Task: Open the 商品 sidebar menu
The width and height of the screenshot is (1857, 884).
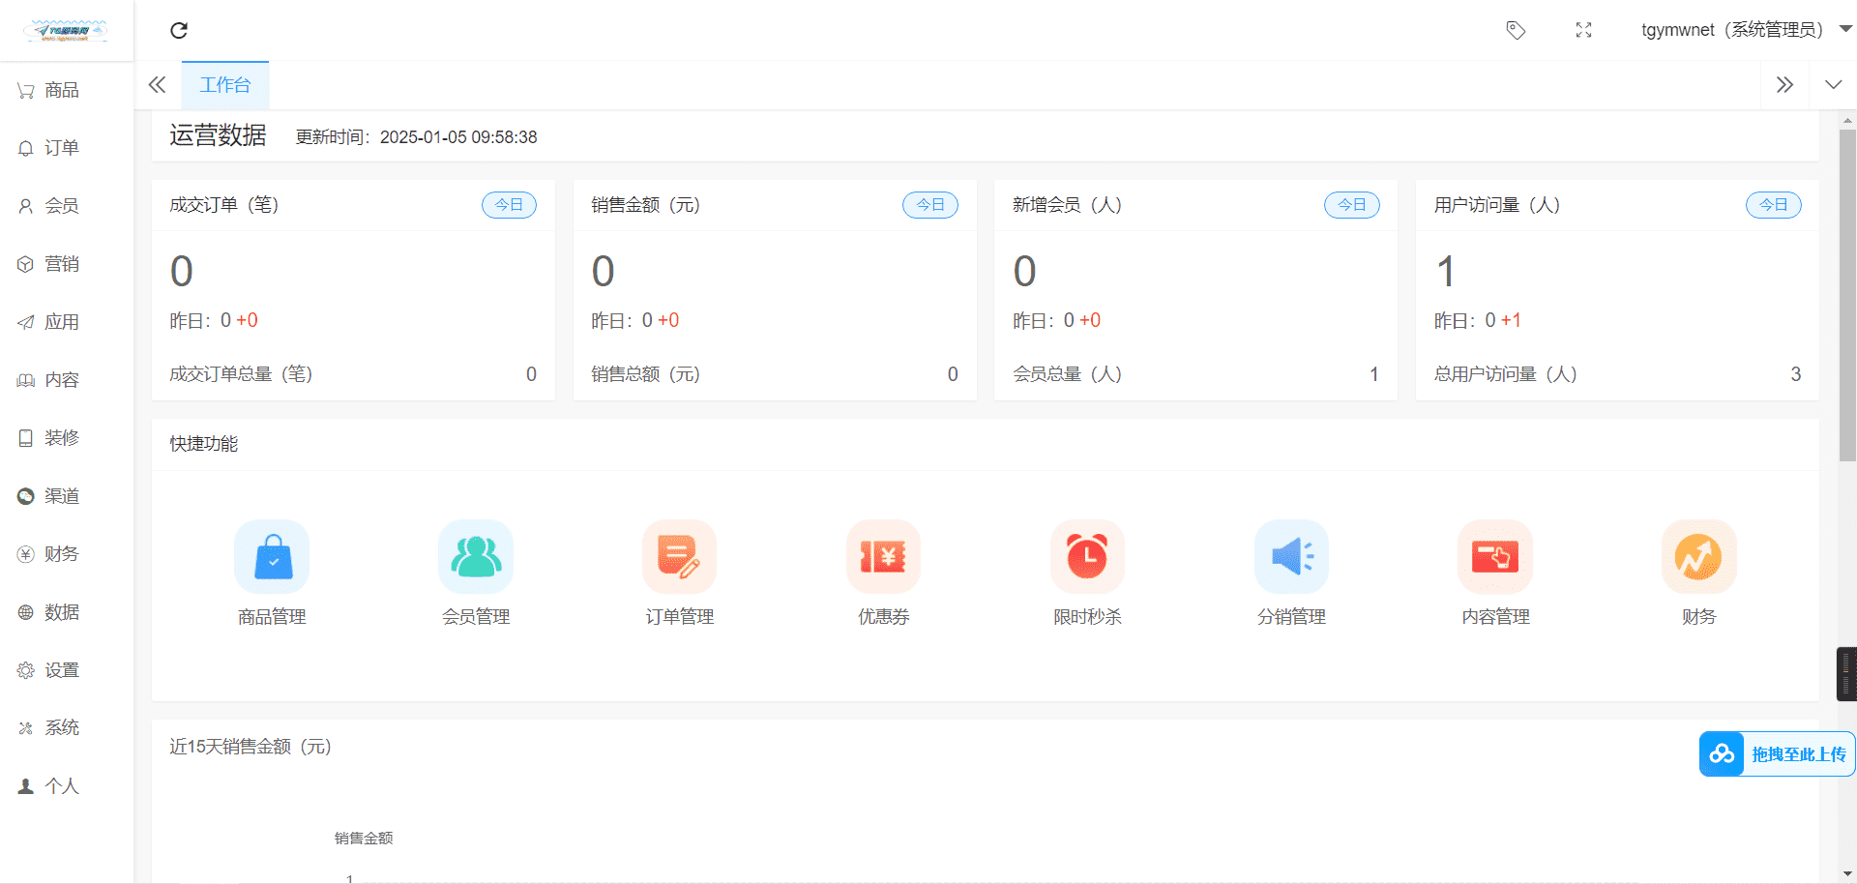Action: click(x=62, y=90)
